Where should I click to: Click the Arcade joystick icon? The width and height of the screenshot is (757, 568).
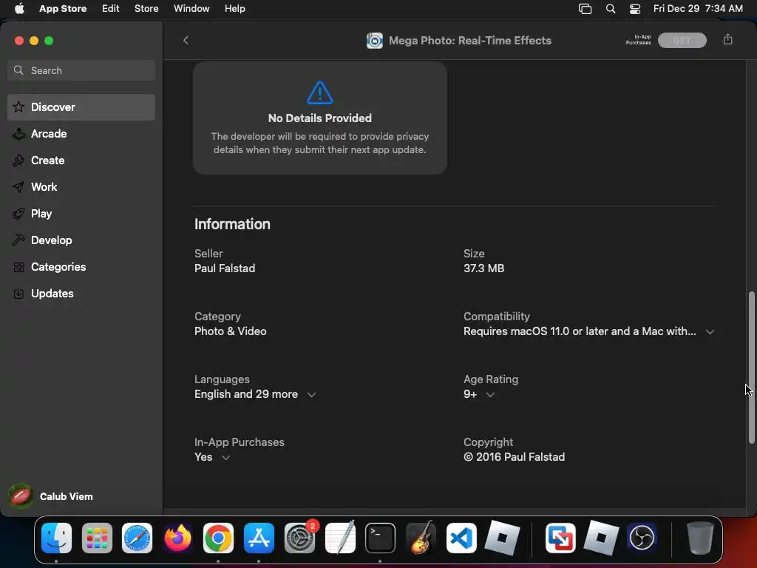[18, 134]
